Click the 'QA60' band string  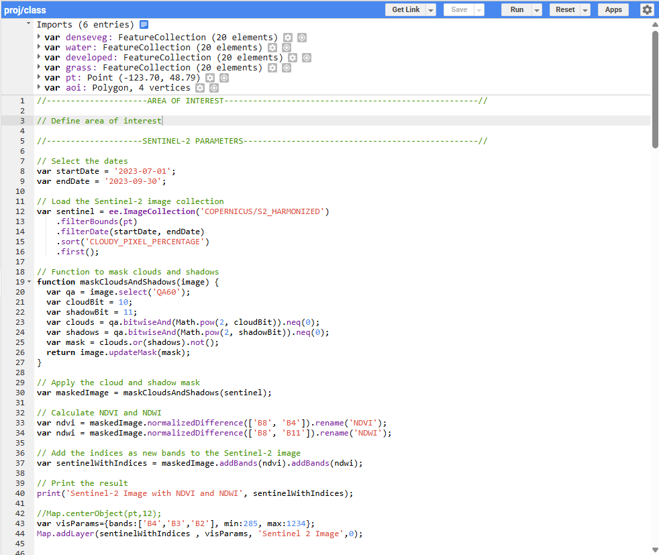[166, 292]
